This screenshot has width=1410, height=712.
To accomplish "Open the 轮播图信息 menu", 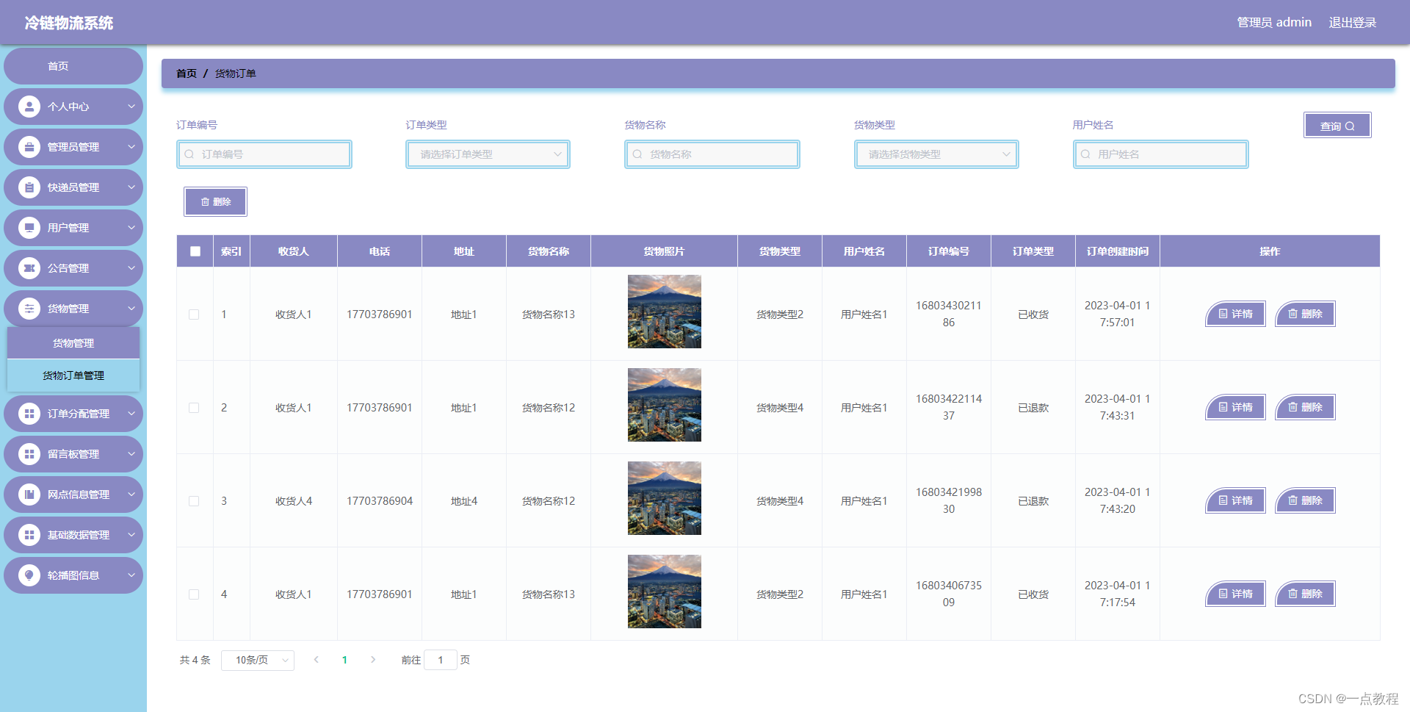I will click(73, 575).
